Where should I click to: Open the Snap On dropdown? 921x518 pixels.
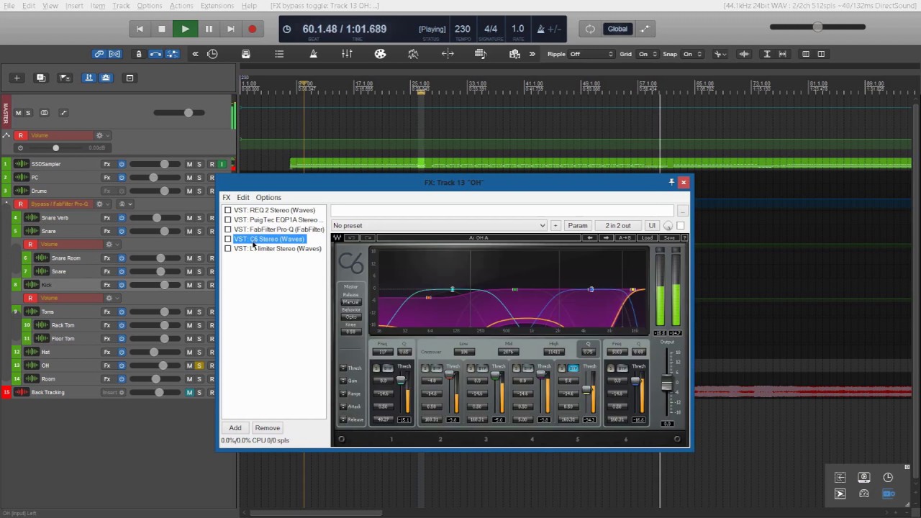(691, 54)
